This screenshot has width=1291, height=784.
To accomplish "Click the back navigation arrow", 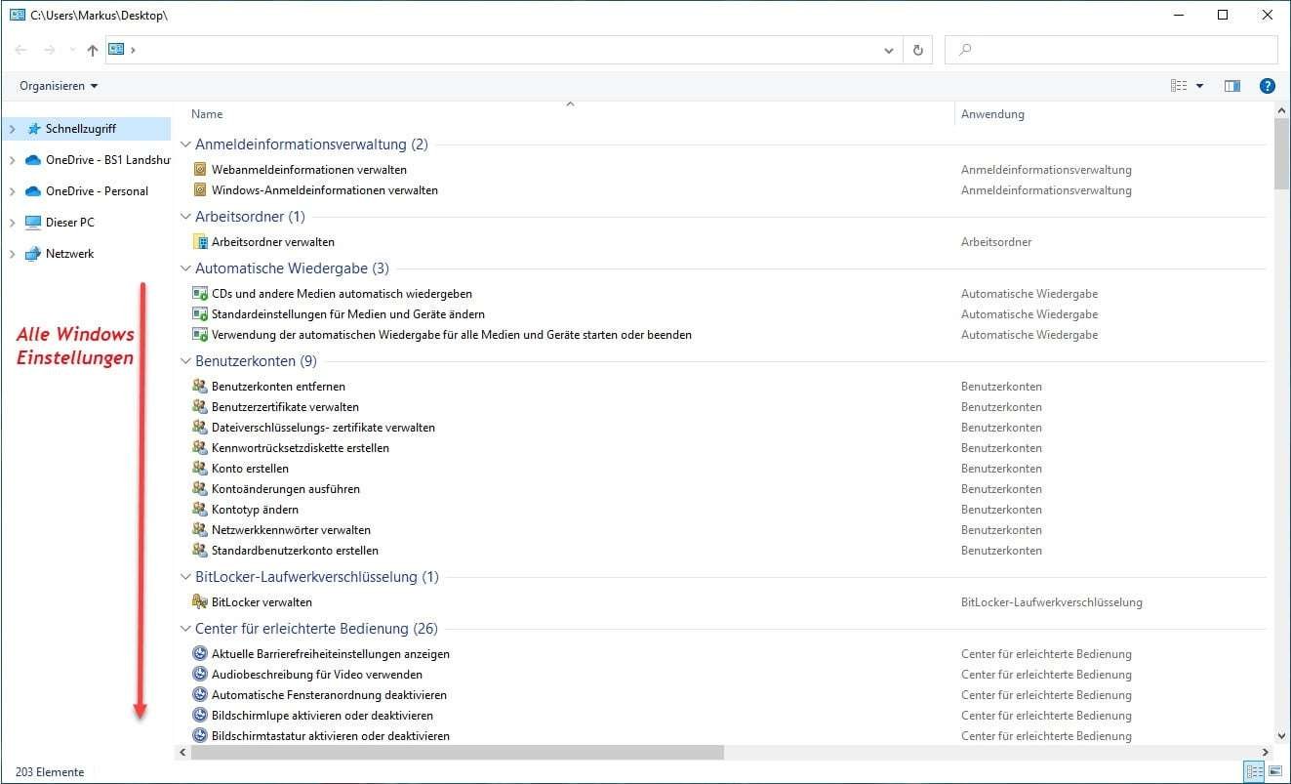I will point(20,49).
